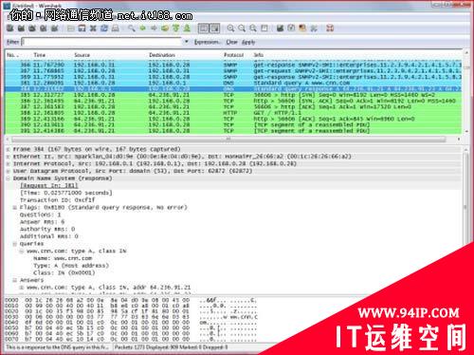474x355 pixels.
Task: Find a packet with magnifier icon
Action: coord(132,28)
